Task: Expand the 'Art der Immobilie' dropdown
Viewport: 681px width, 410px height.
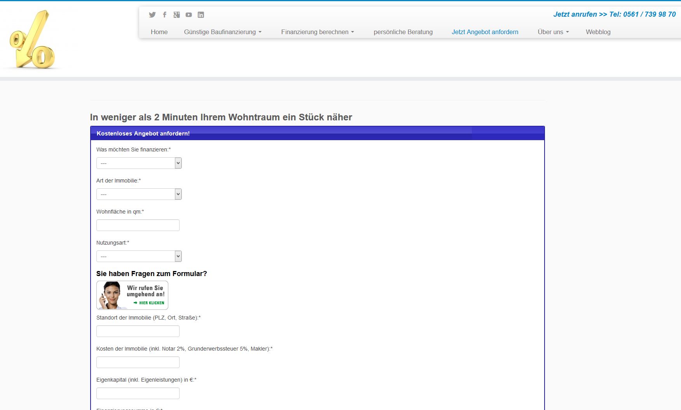Action: tap(139, 194)
